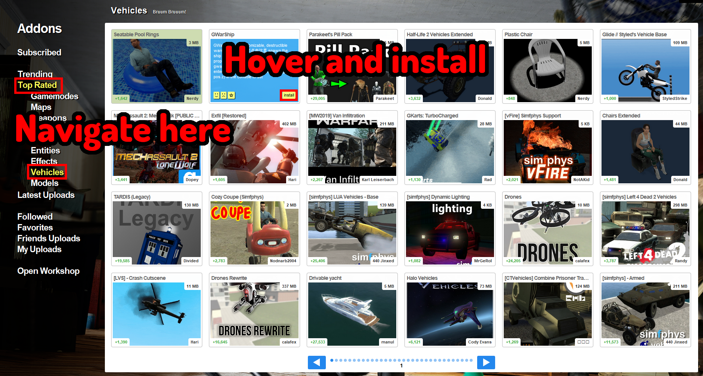Open Friends Uploads
This screenshot has height=376, width=703.
tap(49, 238)
